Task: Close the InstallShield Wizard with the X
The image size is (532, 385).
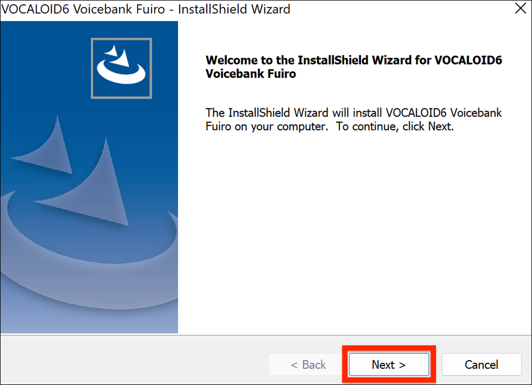Action: pos(520,8)
